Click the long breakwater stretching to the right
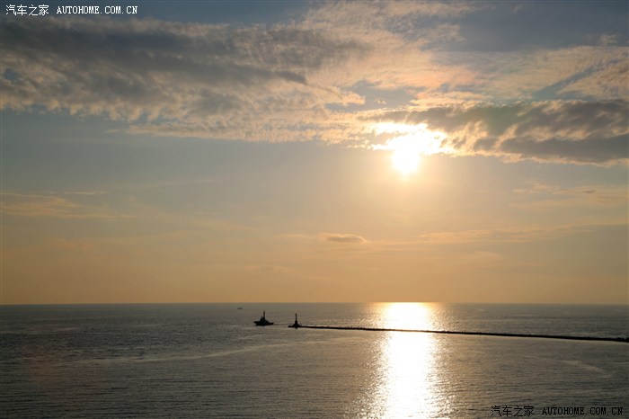The width and height of the screenshot is (629, 419). coord(467,333)
